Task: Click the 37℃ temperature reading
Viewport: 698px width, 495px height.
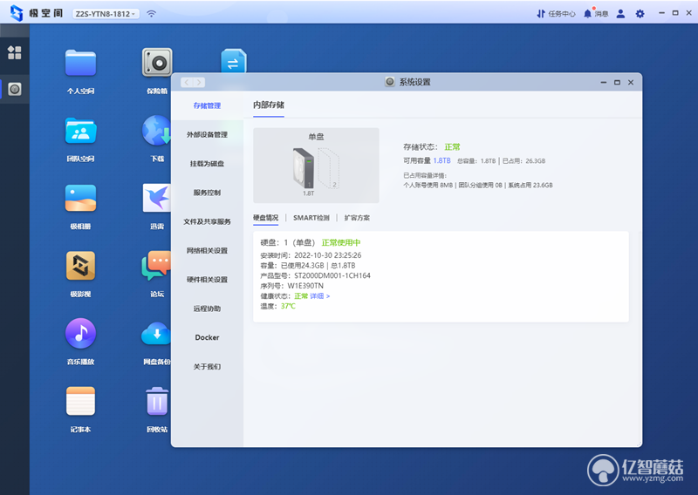Action: (x=288, y=306)
